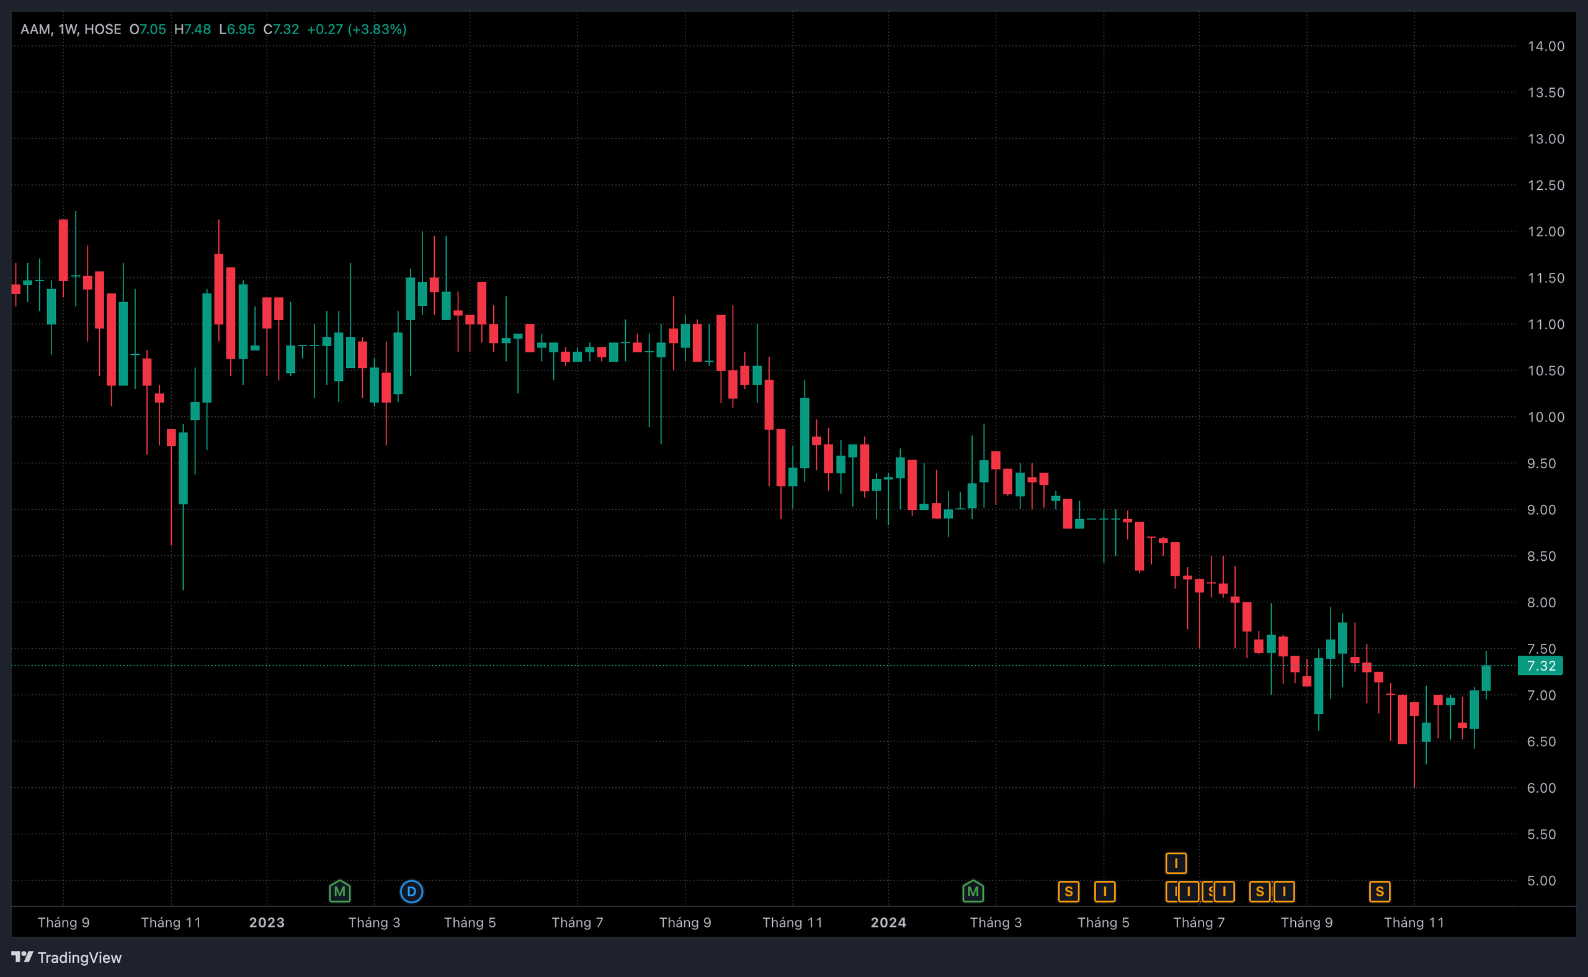Click the green 7.32 current price label

[1540, 666]
